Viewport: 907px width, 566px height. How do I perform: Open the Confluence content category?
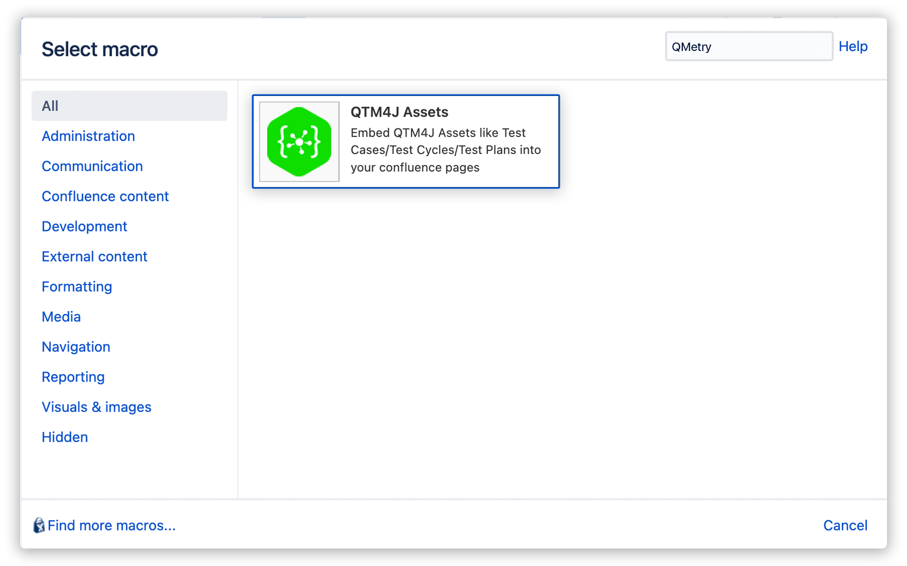click(x=105, y=196)
